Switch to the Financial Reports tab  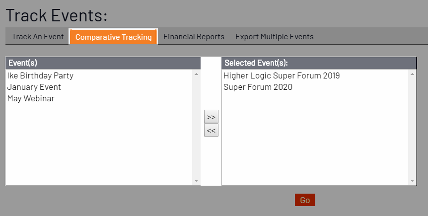[194, 37]
